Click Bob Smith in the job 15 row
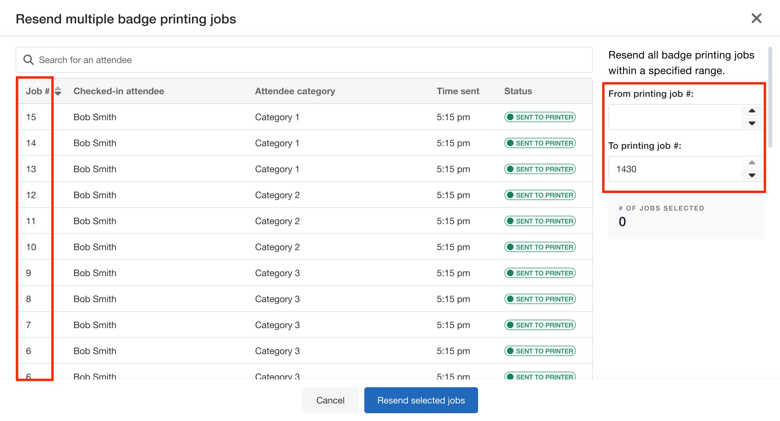The height and width of the screenshot is (421, 780). [95, 117]
